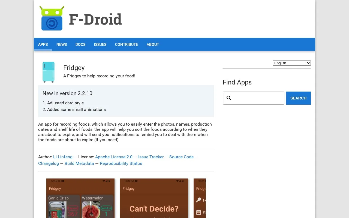This screenshot has width=349, height=218.
Task: Click the magnifier icon in search field
Action: [x=229, y=98]
